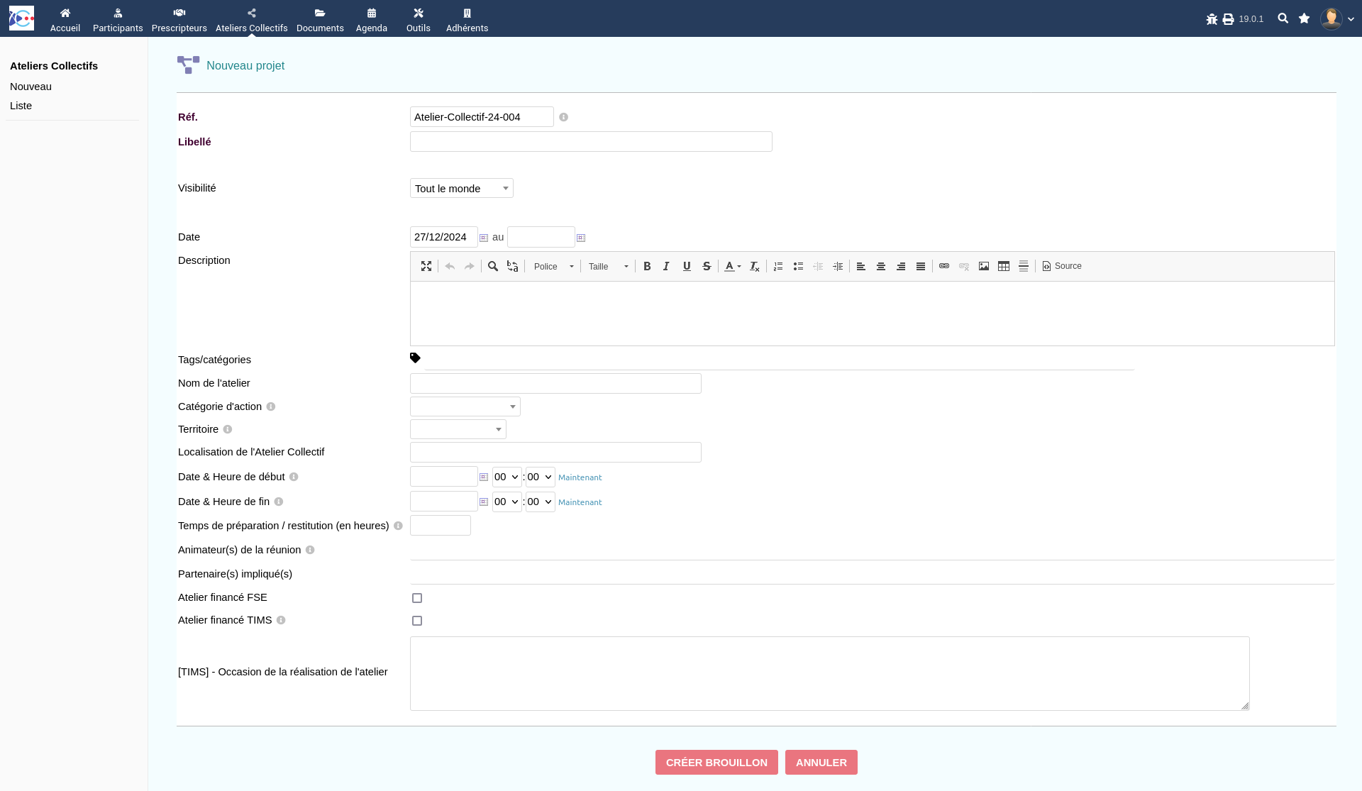Enable Atelier financé TIMS checkbox

(417, 621)
